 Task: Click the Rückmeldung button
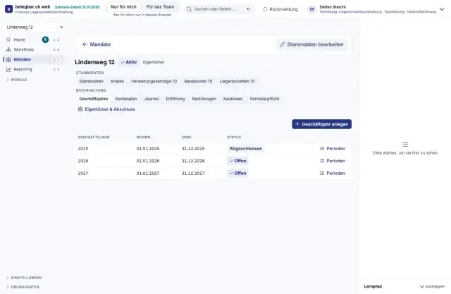point(280,9)
